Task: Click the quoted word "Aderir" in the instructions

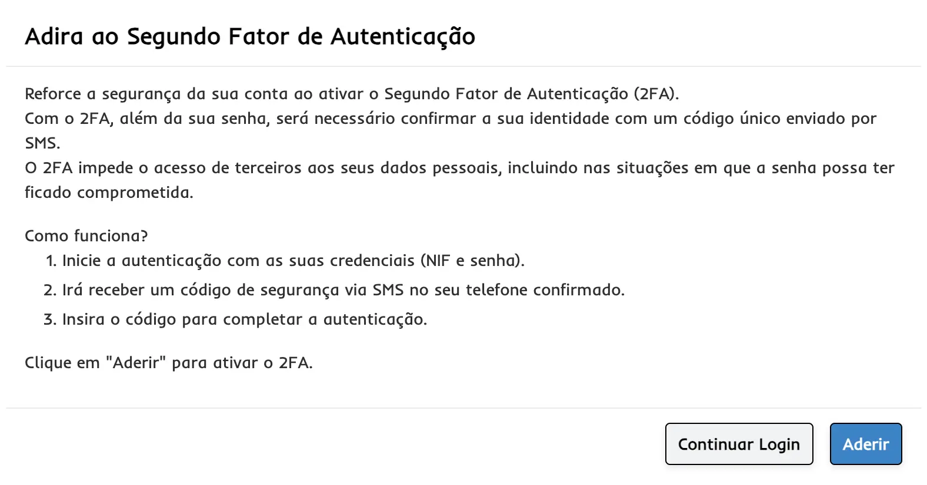Action: point(136,363)
